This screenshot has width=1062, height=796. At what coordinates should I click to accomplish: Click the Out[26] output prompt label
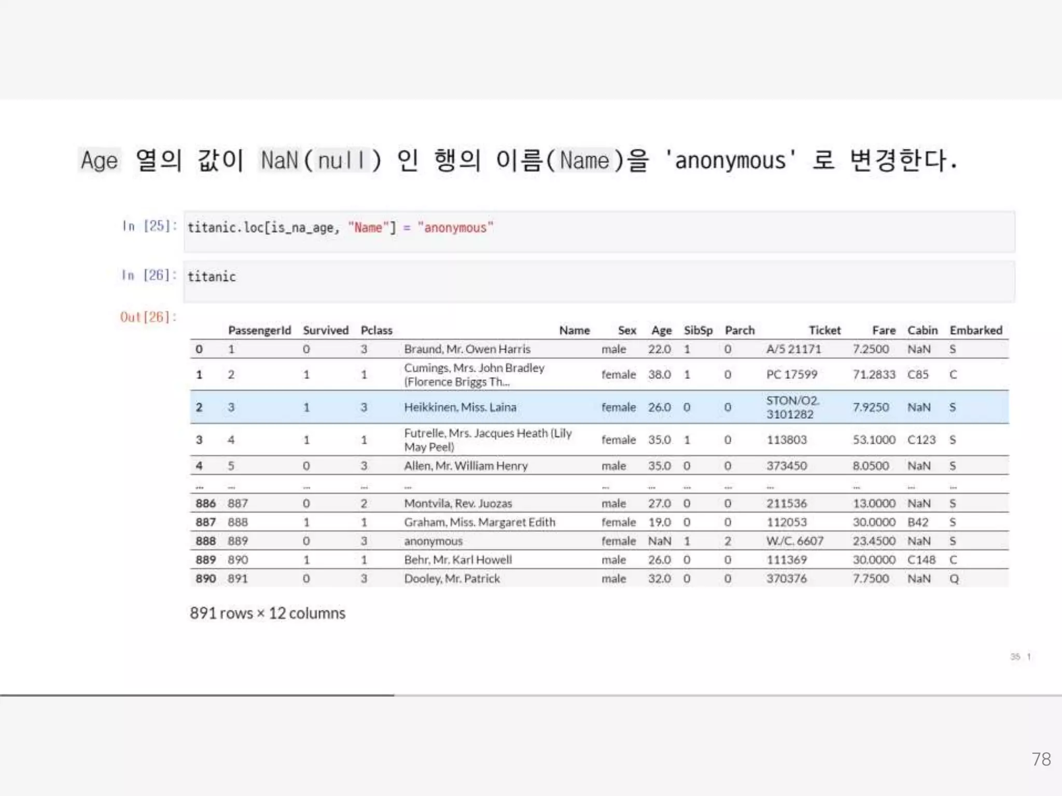(148, 317)
